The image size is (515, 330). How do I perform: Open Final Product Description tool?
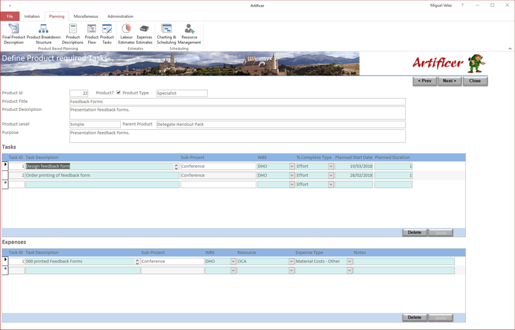pos(14,34)
